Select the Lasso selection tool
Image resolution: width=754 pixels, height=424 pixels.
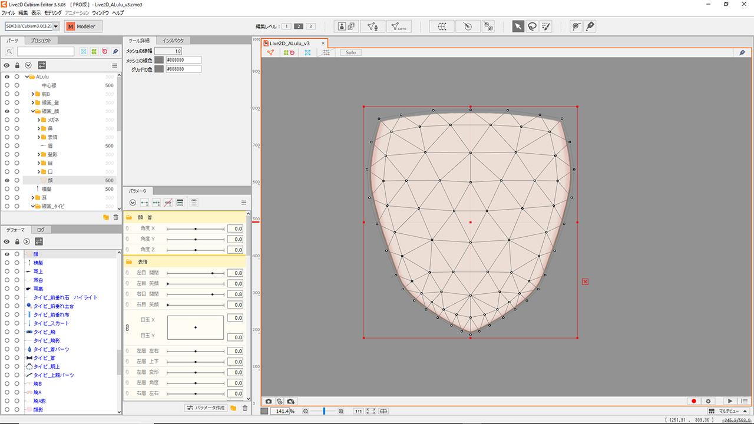coord(532,26)
